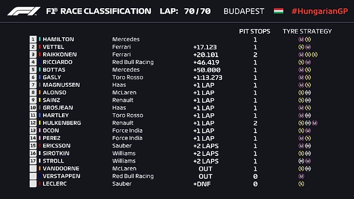Screen dimensions: 354x199
Task: Click Magnussen's +1 LAP gap value
Action: pos(203,85)
